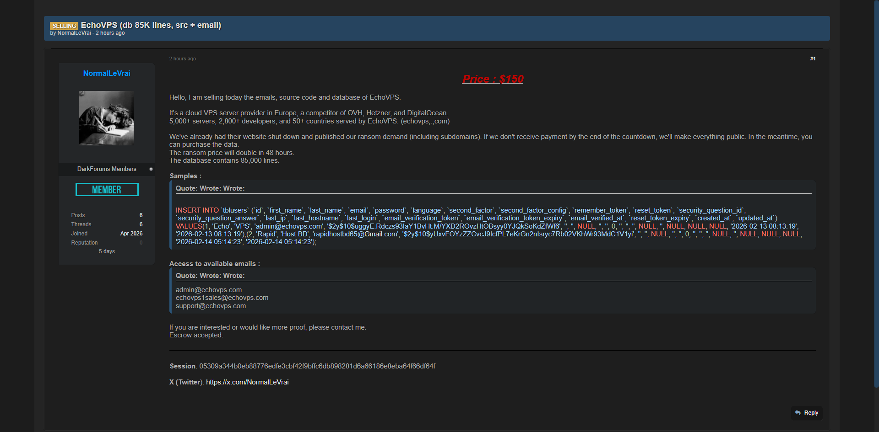Viewport: 879px width, 432px height.
Task: Click the author name under thread title
Action: 74,33
